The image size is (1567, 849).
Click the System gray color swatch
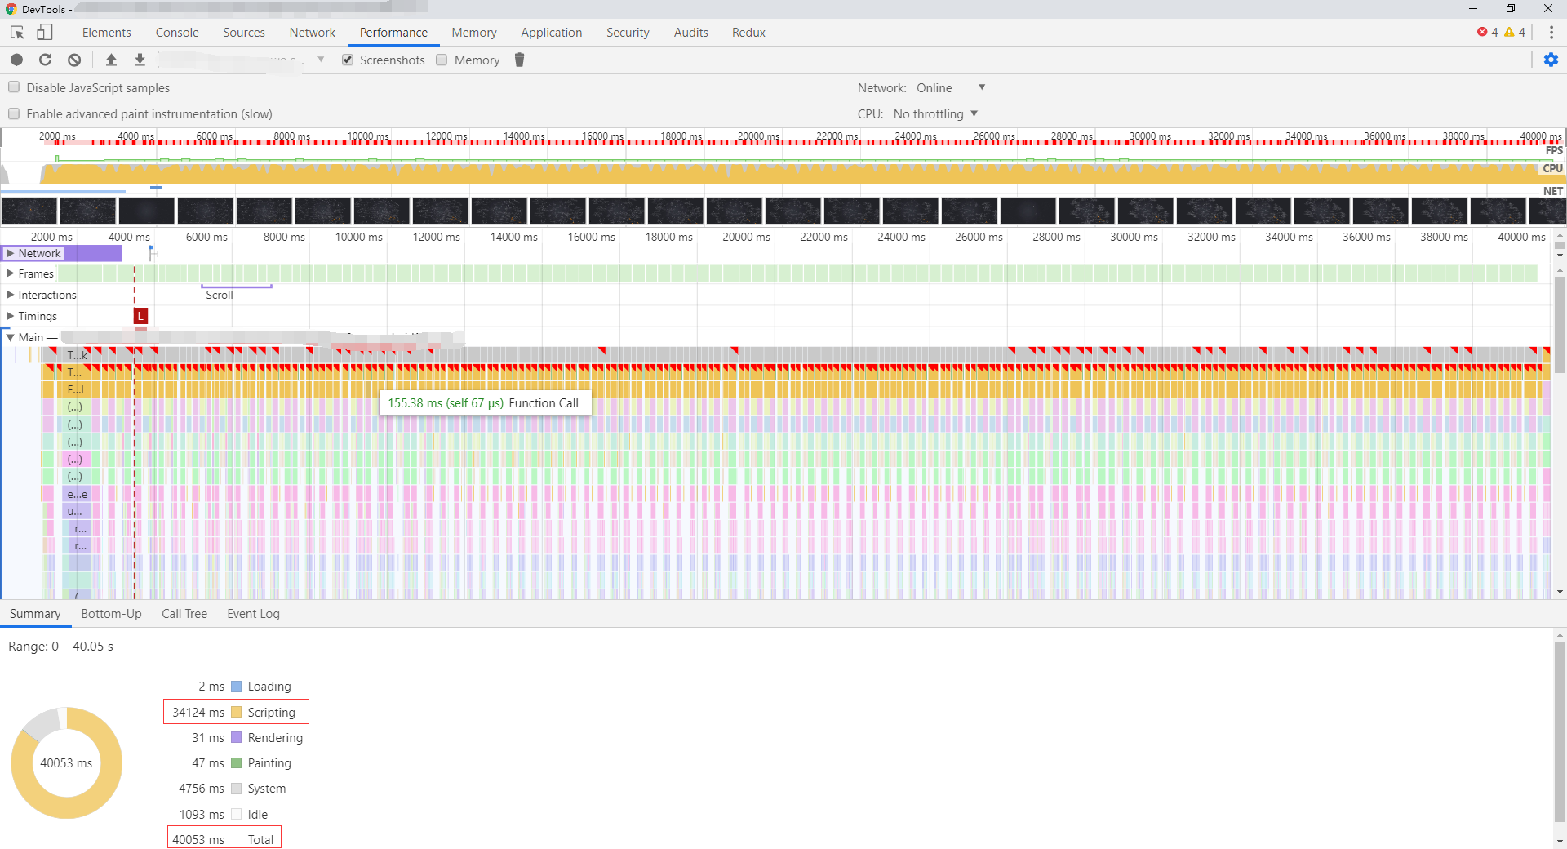point(237,789)
